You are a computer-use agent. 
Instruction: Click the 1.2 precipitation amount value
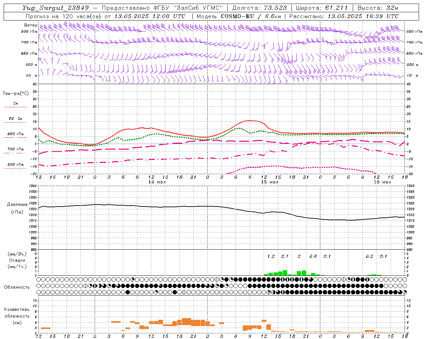click(x=271, y=257)
